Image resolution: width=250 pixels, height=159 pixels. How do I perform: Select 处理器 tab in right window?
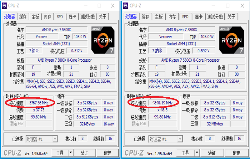point(131,16)
